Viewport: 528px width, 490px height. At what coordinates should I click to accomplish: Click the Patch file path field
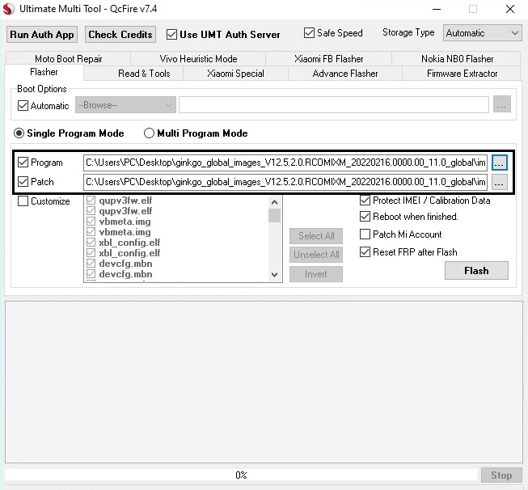coord(285,182)
